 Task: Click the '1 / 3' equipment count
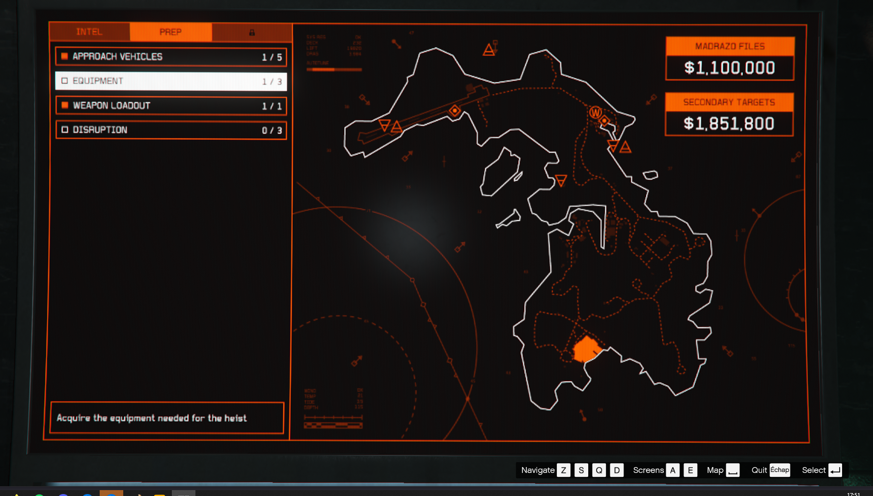click(272, 81)
